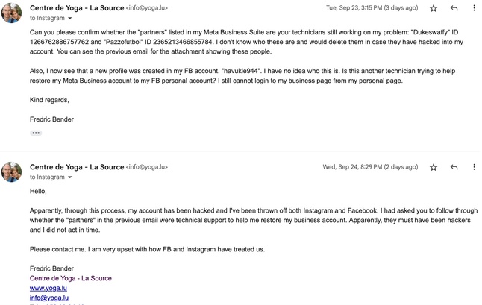Show trimmed content in first email
The image size is (482, 305).
click(x=36, y=133)
